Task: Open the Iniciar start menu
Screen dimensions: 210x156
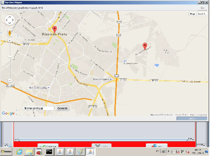Action: pos(6,152)
